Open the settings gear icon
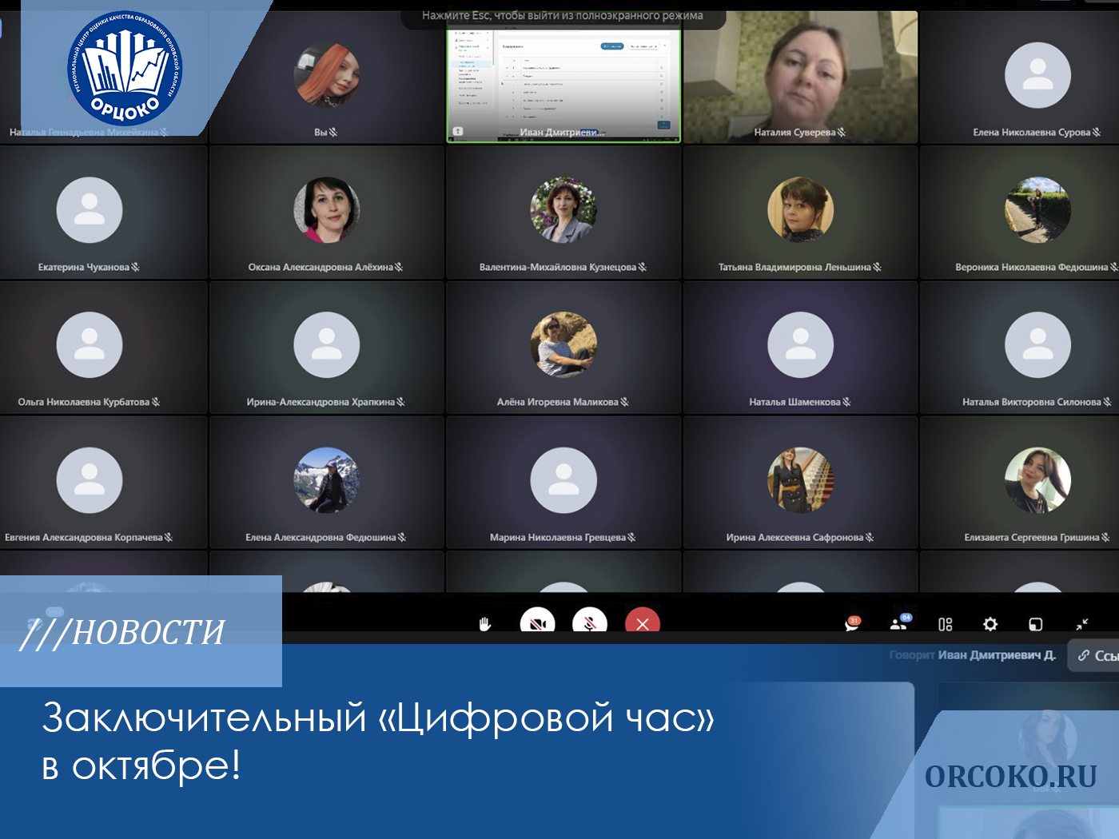 coord(990,624)
